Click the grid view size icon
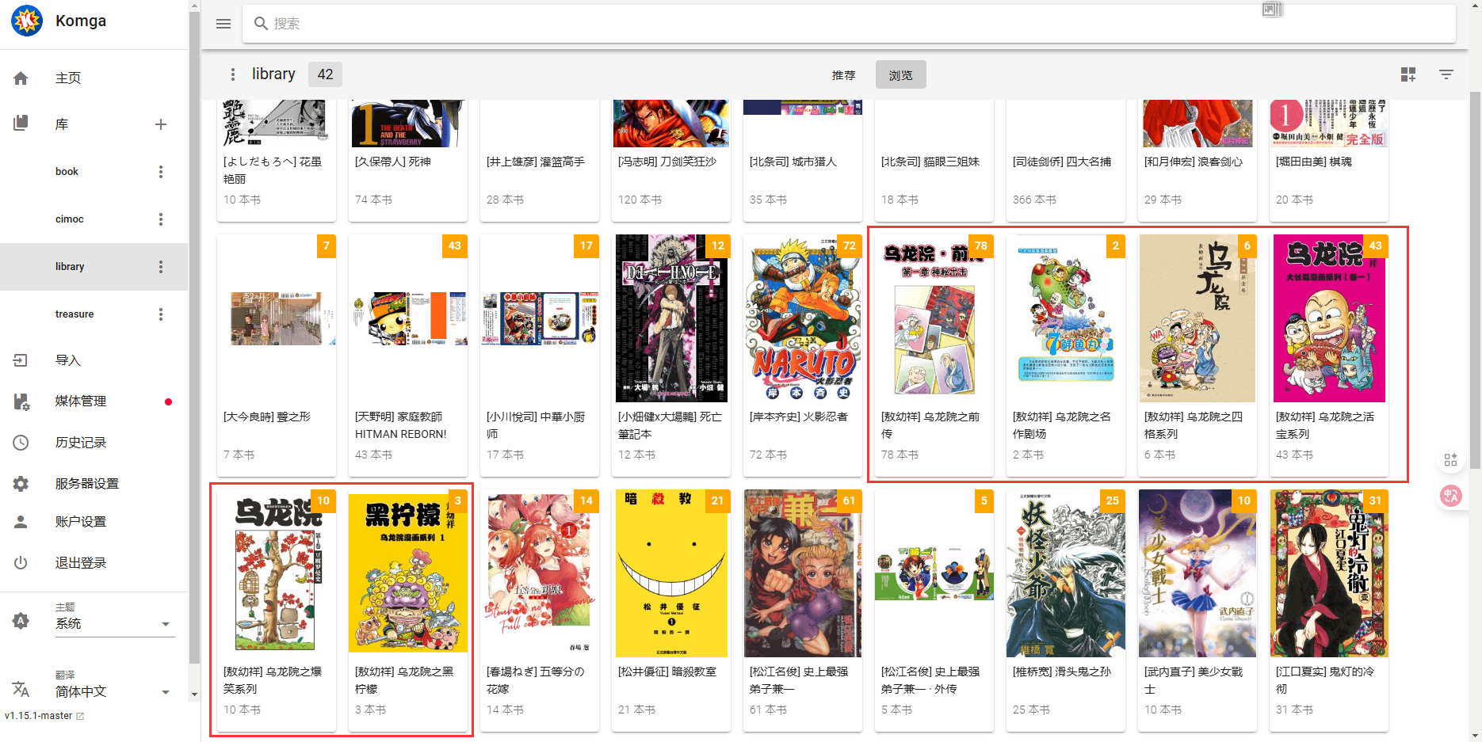Screen dimensions: 1482x742 point(1408,74)
